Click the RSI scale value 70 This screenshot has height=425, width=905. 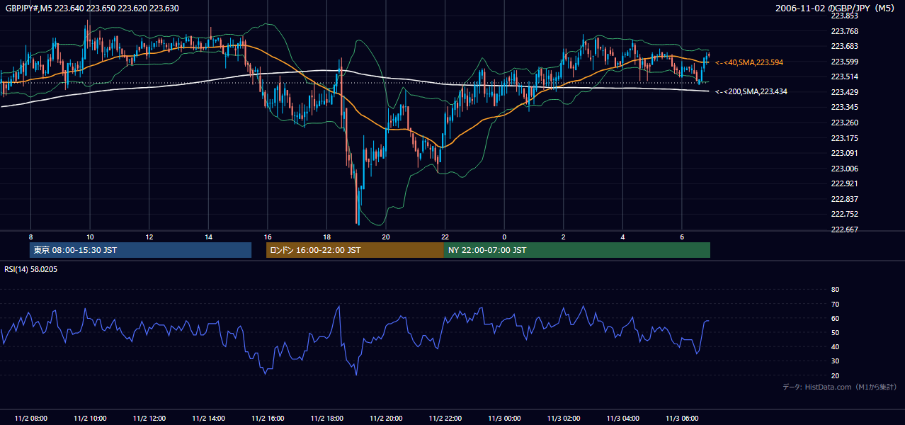[835, 304]
